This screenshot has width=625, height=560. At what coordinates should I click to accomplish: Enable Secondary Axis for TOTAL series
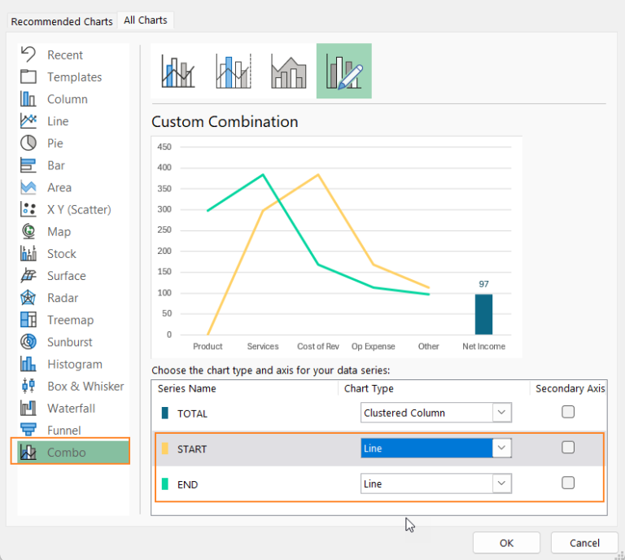[x=568, y=412]
